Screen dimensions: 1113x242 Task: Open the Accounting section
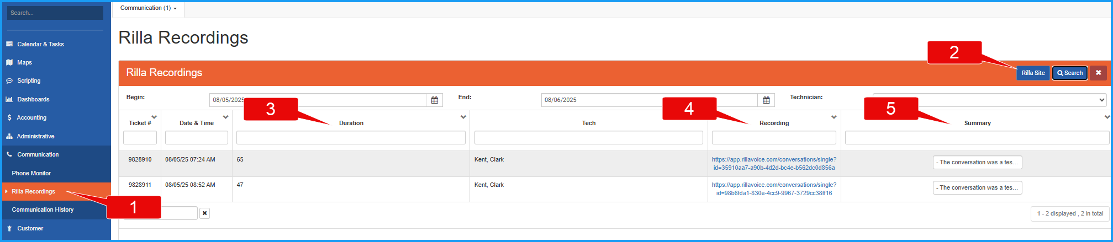pyautogui.click(x=31, y=117)
